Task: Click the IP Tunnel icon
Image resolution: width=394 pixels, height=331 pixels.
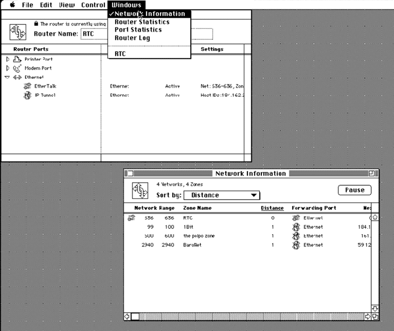Action: [x=27, y=95]
